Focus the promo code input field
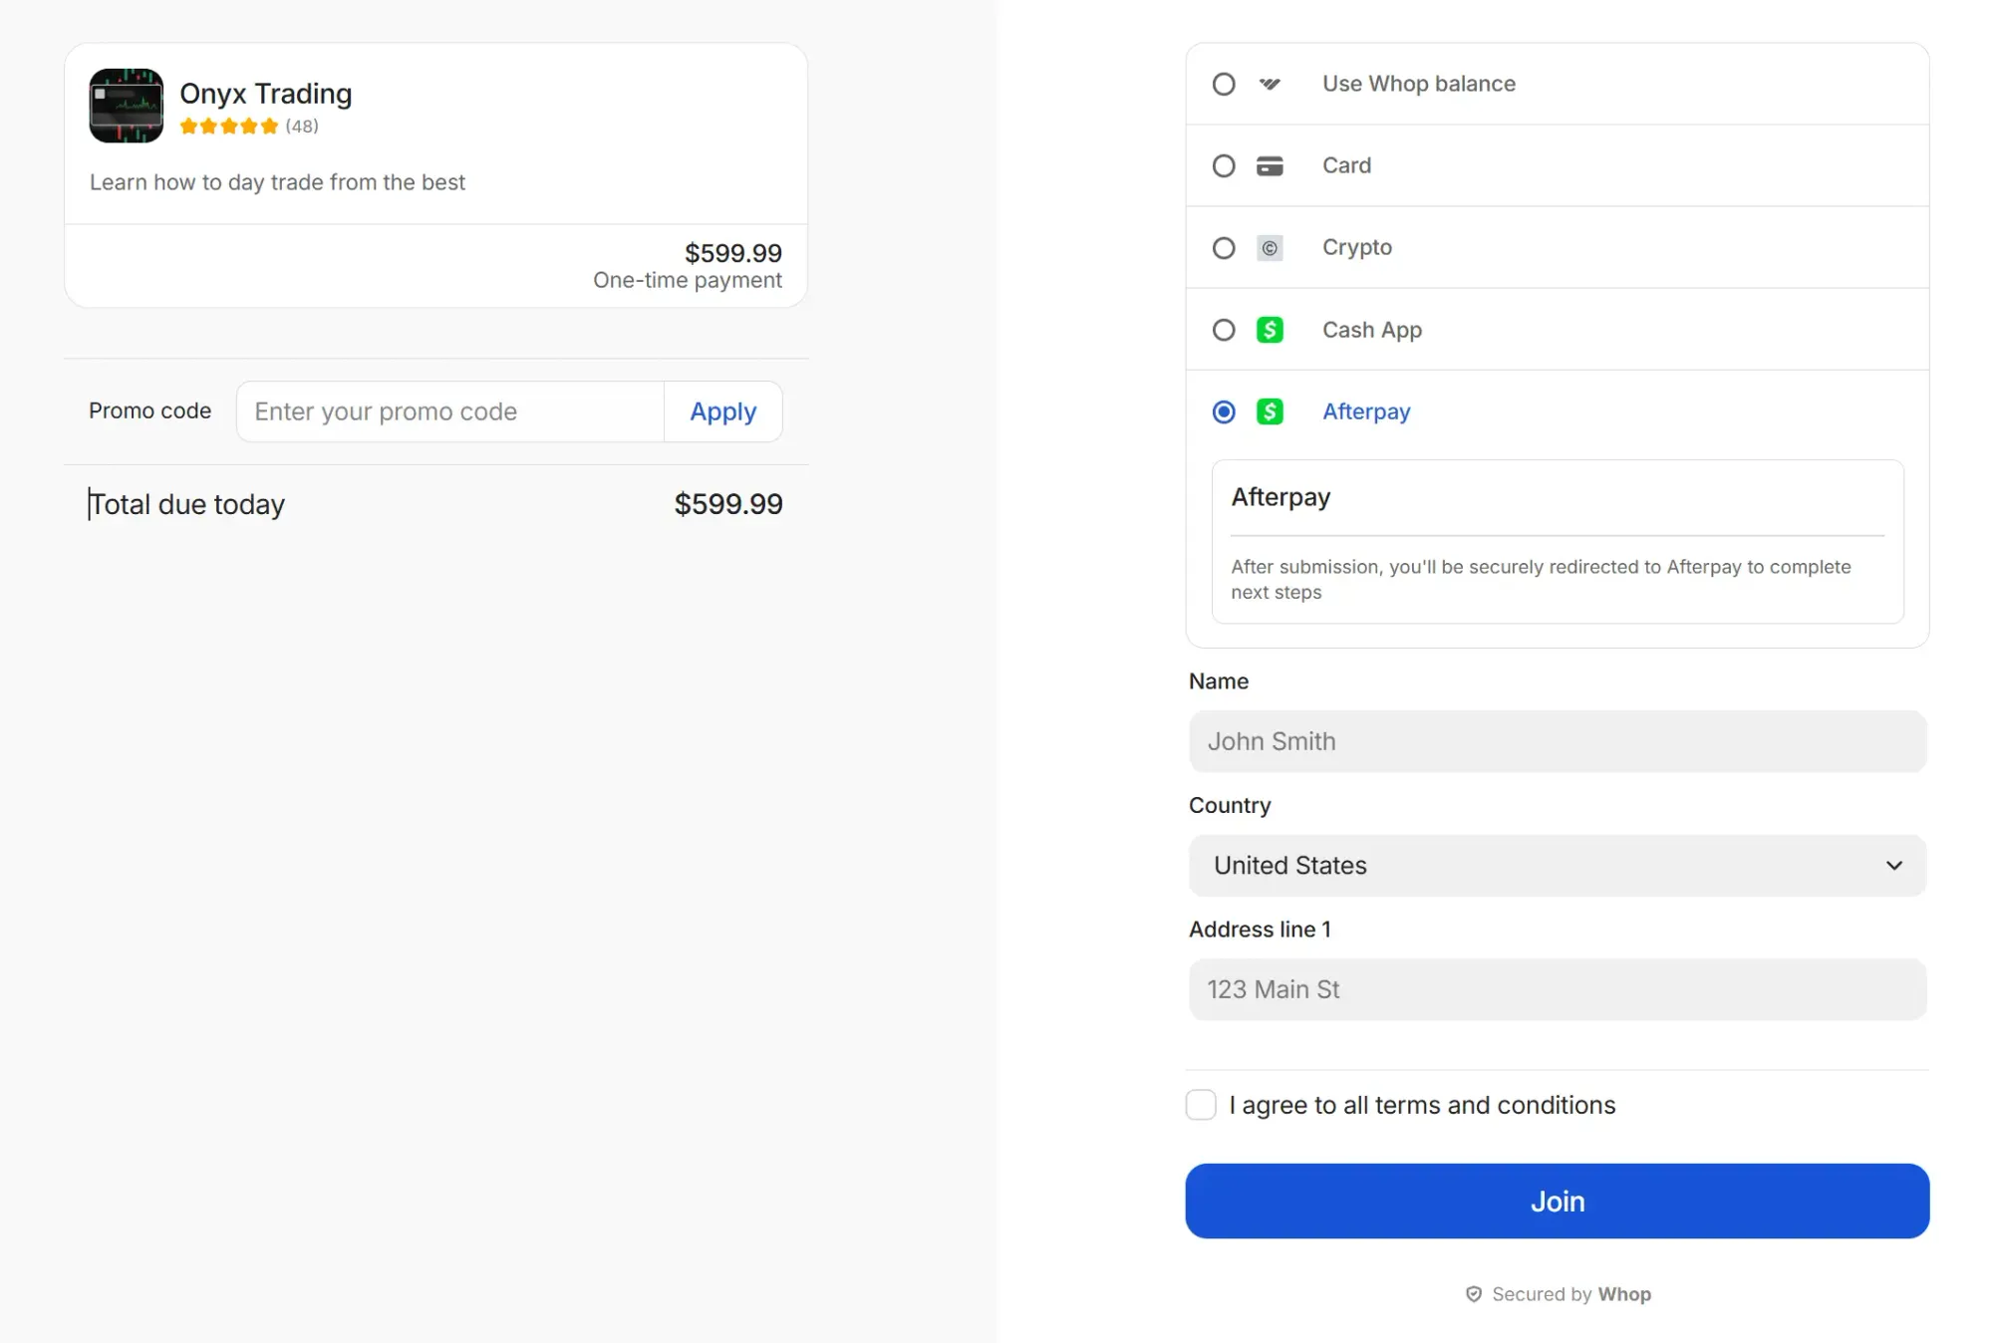This screenshot has height=1343, width=1993. (449, 411)
